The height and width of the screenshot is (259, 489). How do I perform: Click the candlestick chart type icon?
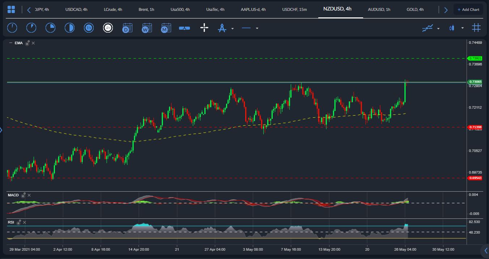pos(451,28)
